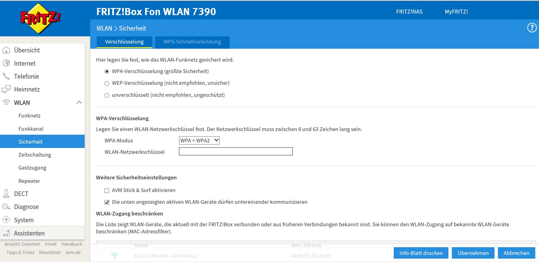Click the Internet globe icon

pyautogui.click(x=6, y=63)
